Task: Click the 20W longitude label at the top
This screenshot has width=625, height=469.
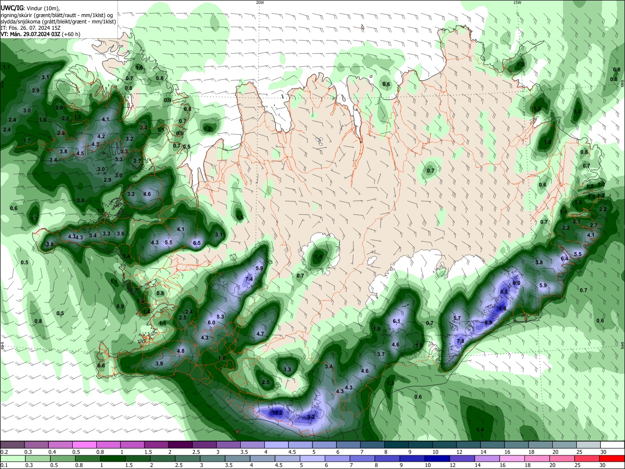Action: [260, 2]
